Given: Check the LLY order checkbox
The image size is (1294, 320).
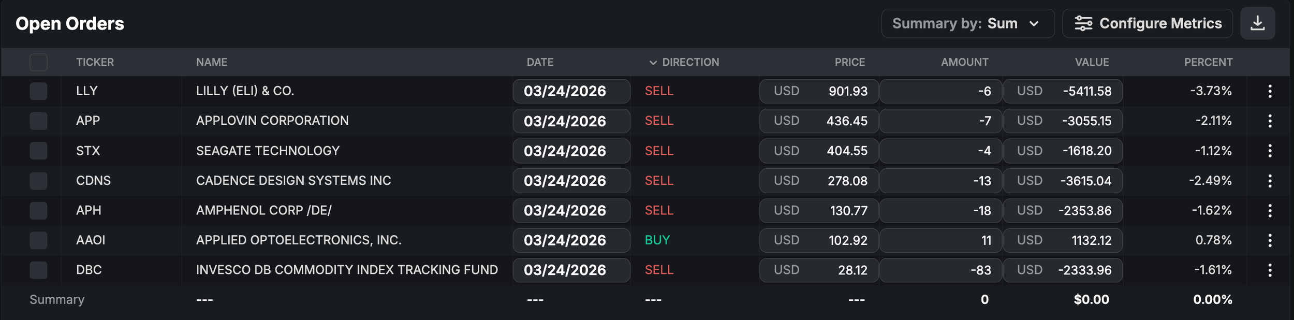Looking at the screenshot, I should point(38,91).
